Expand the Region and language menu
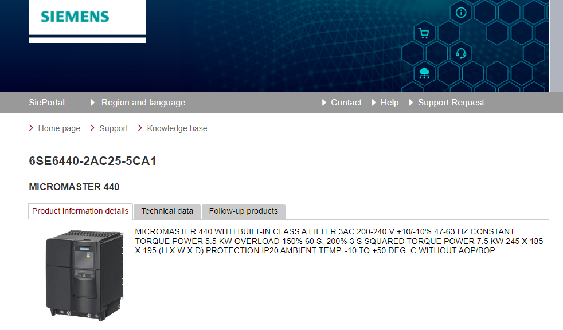The image size is (563, 330). 143,103
